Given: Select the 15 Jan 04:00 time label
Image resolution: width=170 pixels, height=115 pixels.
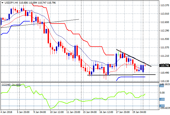Looking at the screenshot, I should coord(90,112).
